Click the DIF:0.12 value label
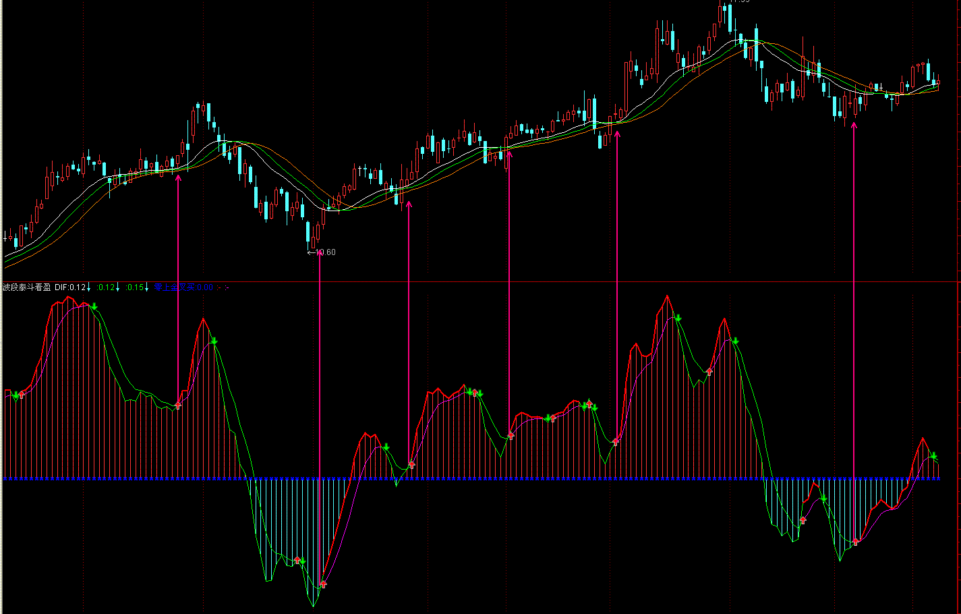 (69, 287)
